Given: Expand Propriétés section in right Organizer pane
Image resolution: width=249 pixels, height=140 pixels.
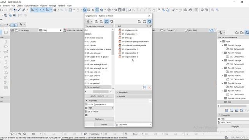Looking at the screenshot, I should click(x=117, y=93).
